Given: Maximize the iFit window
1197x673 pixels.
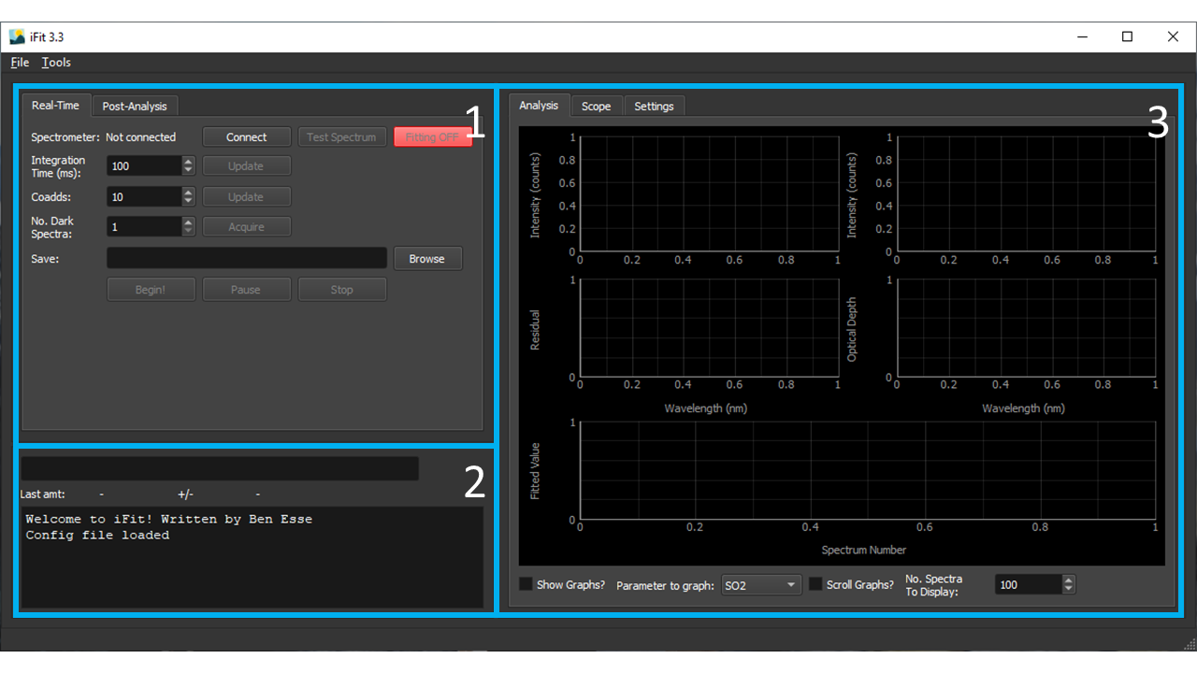Looking at the screenshot, I should tap(1128, 37).
